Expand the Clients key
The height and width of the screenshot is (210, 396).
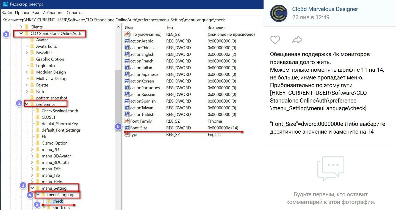coord(21,27)
